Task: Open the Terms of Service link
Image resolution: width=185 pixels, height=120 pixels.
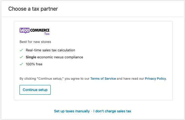Action: [103, 79]
